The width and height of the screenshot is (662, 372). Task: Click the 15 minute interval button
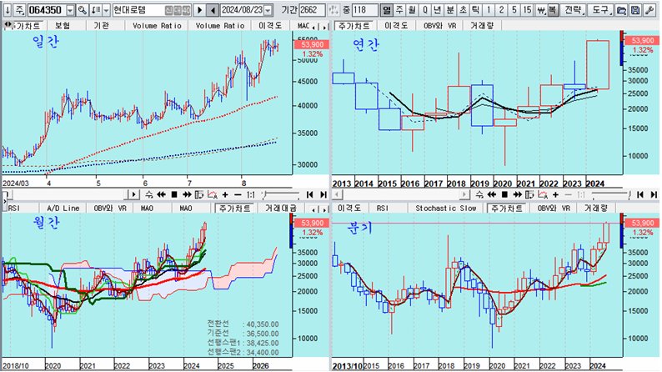526,10
